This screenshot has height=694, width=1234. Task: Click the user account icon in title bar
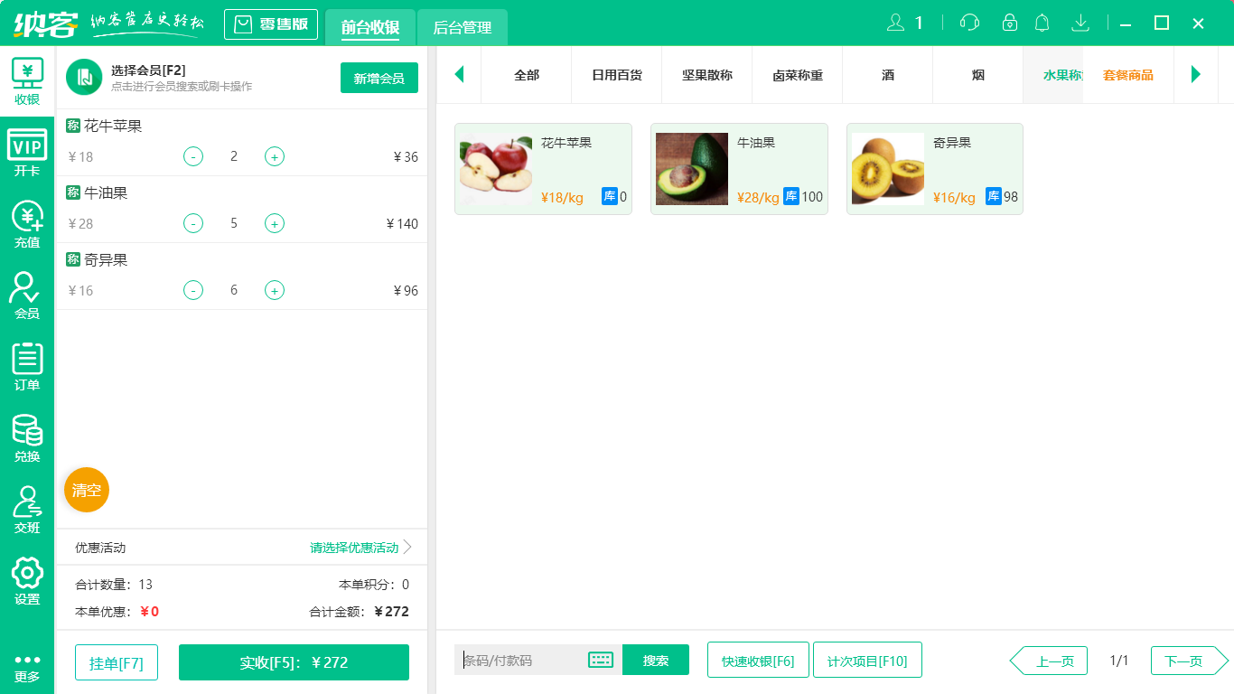(x=895, y=23)
